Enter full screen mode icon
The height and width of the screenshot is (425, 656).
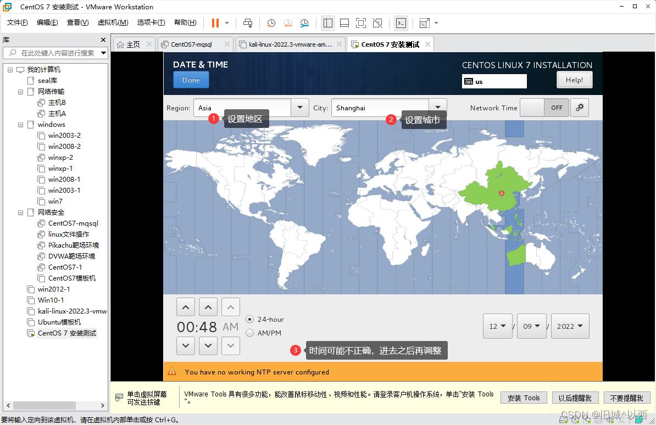coord(360,23)
